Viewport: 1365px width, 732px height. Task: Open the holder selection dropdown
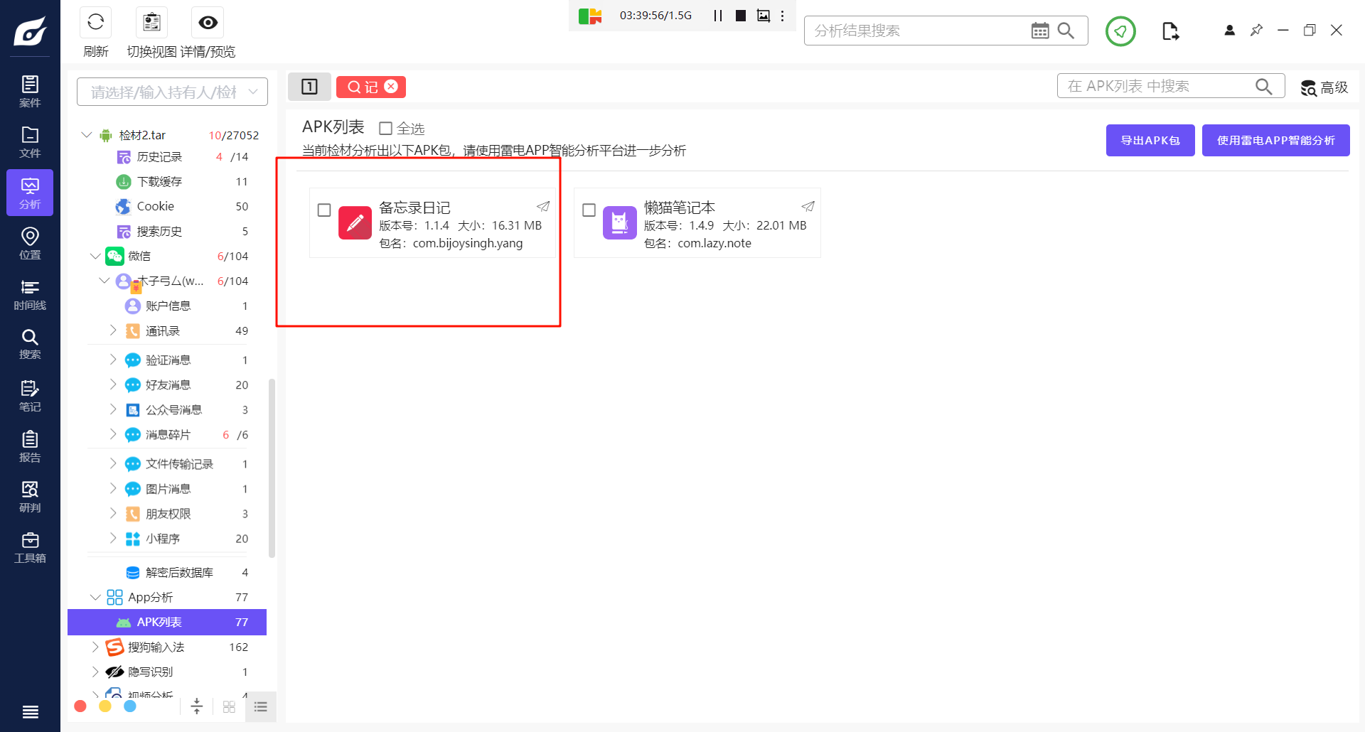pos(172,92)
